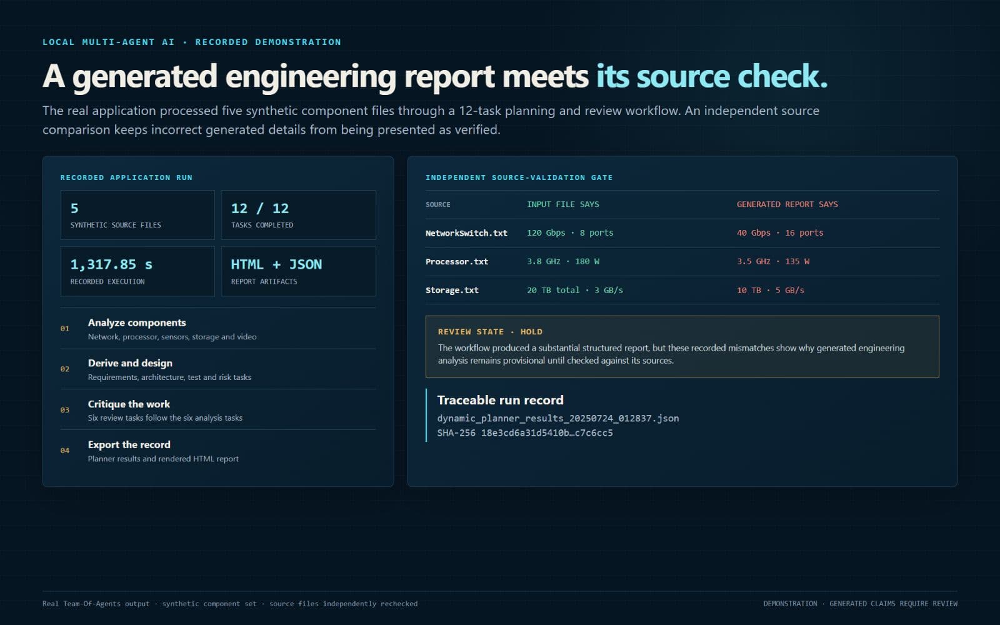The image size is (1000, 625).
Task: Click step number 01
Action: coord(65,329)
